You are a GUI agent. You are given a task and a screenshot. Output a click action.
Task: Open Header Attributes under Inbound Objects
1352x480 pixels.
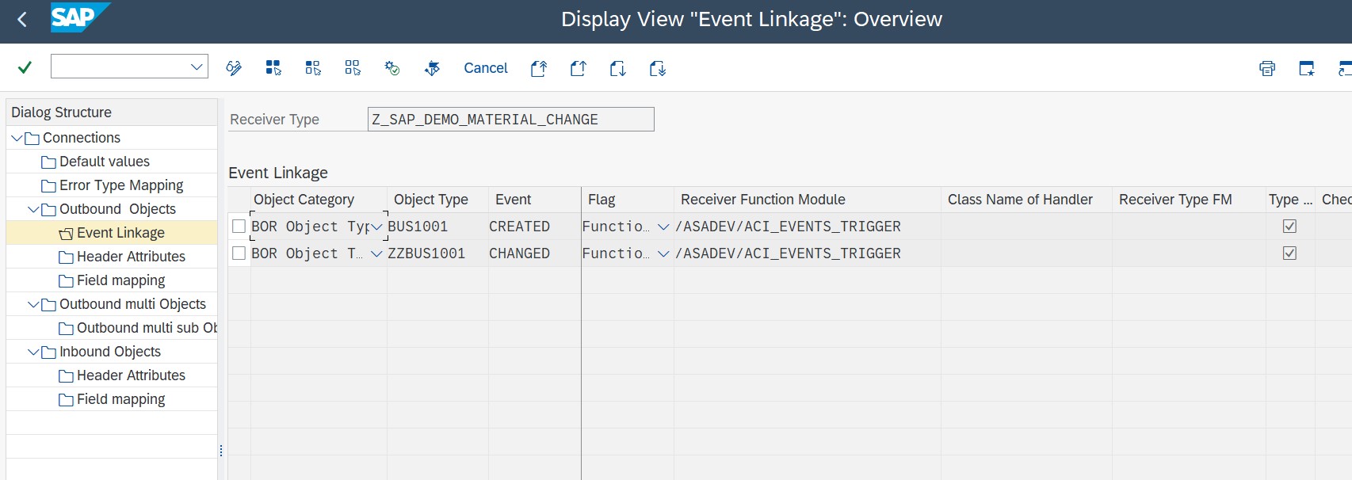point(122,375)
